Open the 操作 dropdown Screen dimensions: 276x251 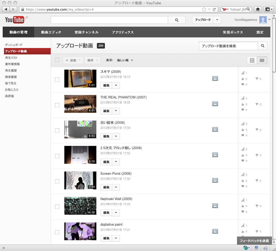coord(92,60)
